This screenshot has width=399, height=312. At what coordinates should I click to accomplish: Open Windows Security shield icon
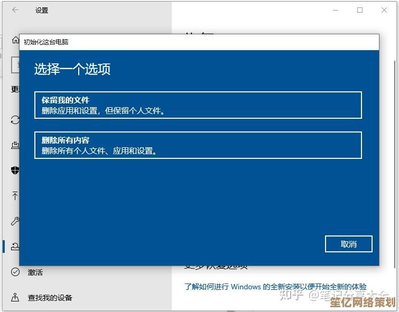click(x=15, y=170)
